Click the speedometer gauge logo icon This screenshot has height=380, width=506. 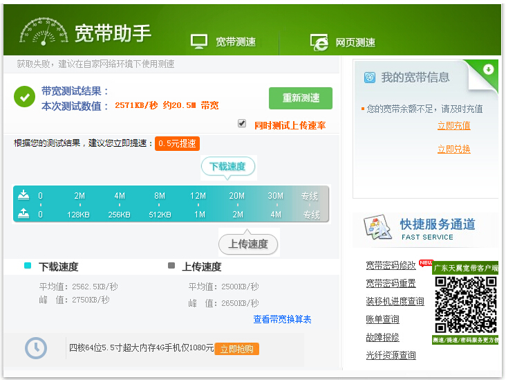click(x=44, y=31)
